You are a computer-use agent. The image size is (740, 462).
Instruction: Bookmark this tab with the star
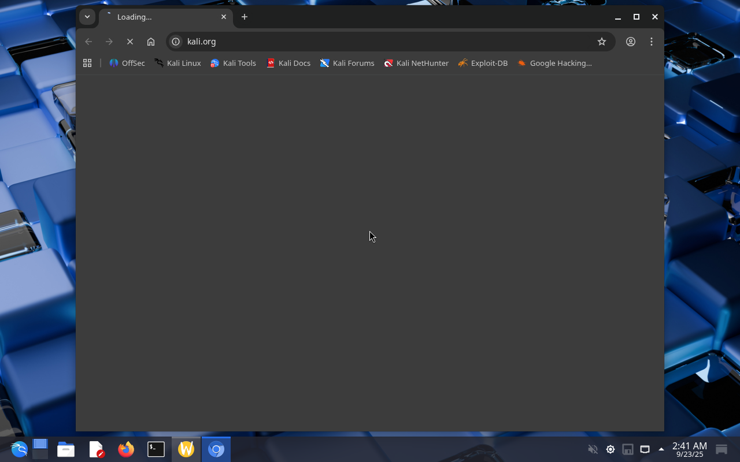[602, 42]
